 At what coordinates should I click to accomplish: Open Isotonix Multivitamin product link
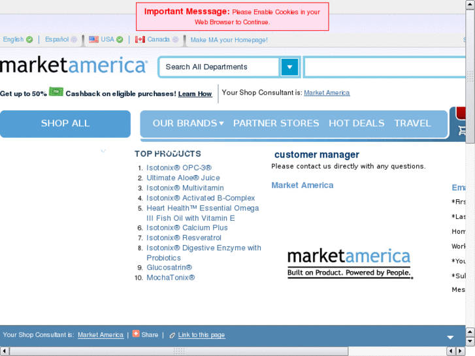[185, 188]
